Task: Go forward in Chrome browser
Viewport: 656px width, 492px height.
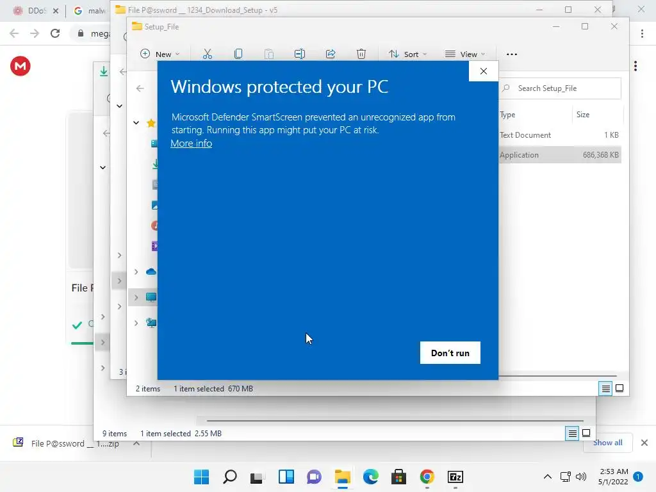Action: point(35,33)
